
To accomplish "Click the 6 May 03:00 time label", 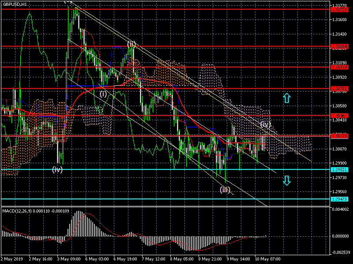I will click(97, 259).
